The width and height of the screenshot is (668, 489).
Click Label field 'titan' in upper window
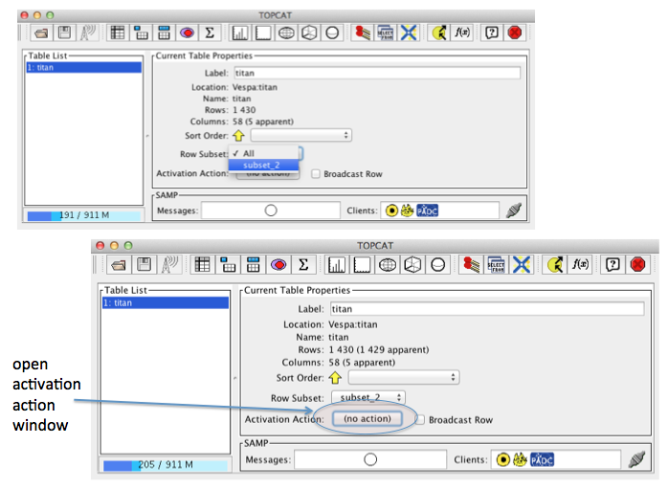coord(377,73)
